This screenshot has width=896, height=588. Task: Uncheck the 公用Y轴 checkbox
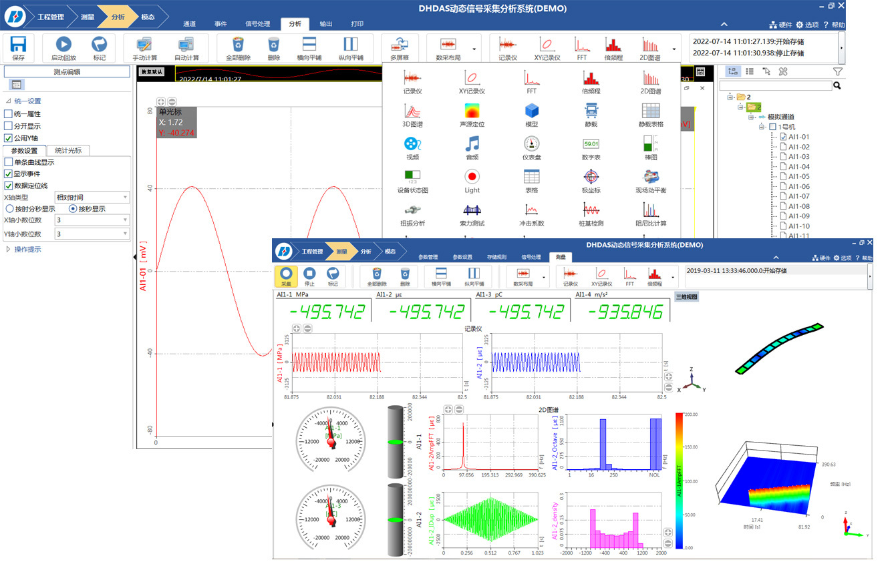point(9,138)
